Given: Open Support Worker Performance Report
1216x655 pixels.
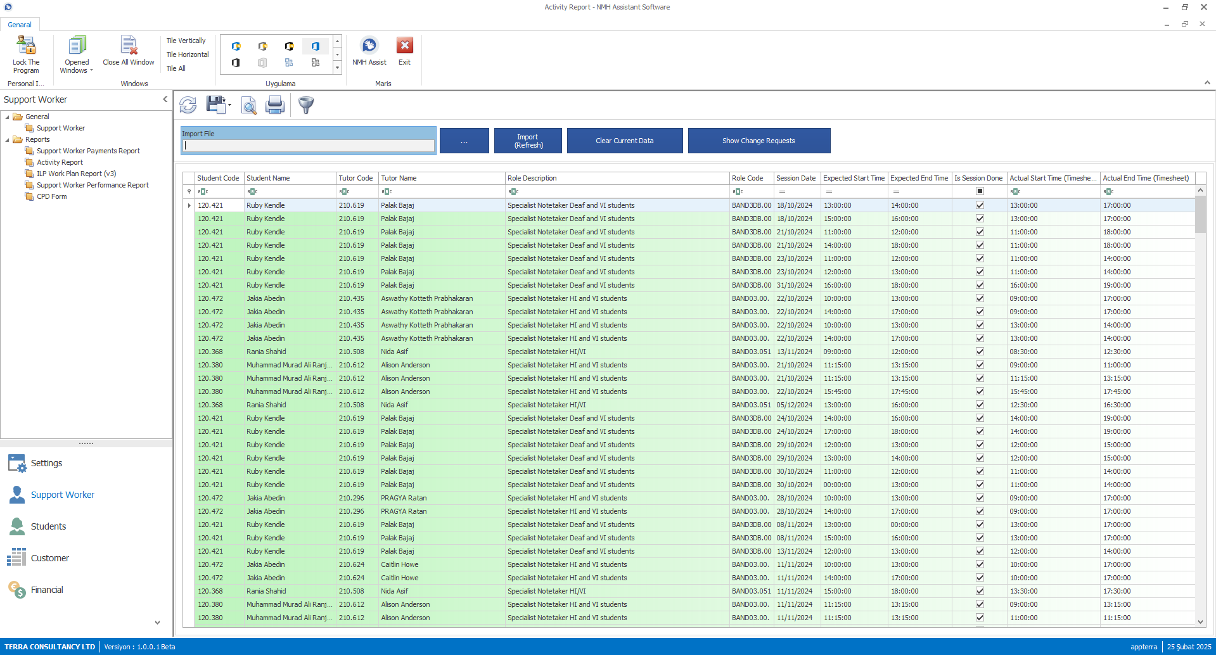Looking at the screenshot, I should (x=93, y=185).
